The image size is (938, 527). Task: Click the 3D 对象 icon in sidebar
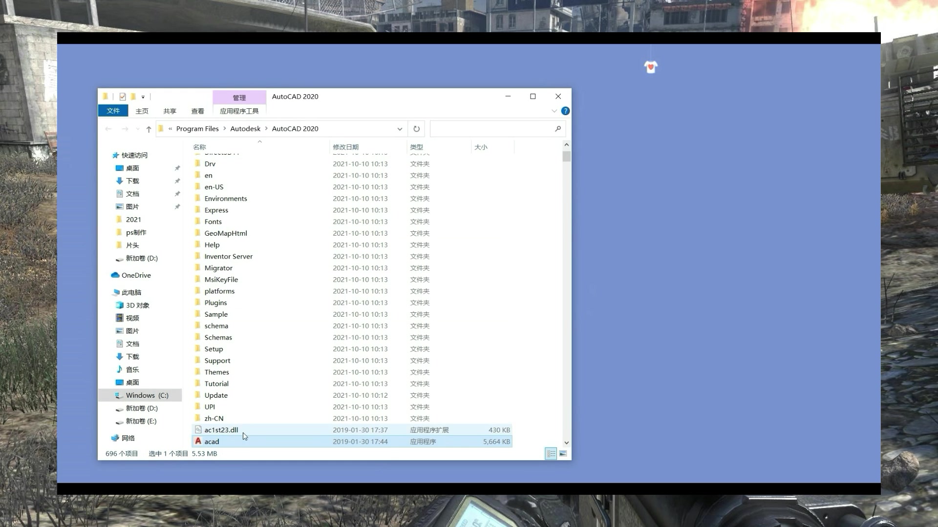(120, 305)
